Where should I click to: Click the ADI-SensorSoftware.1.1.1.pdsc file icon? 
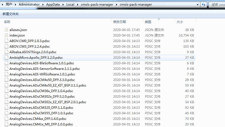[6, 69]
